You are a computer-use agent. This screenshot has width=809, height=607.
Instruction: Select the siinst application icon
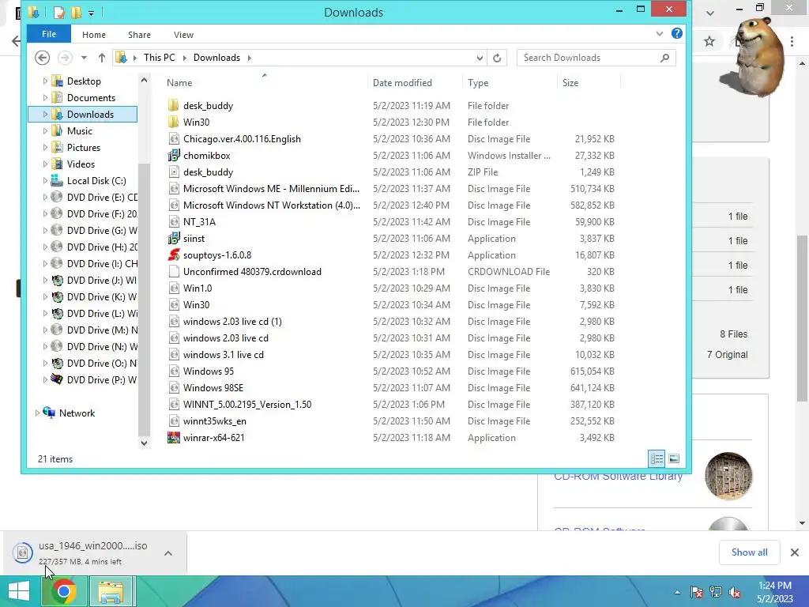pyautogui.click(x=174, y=239)
